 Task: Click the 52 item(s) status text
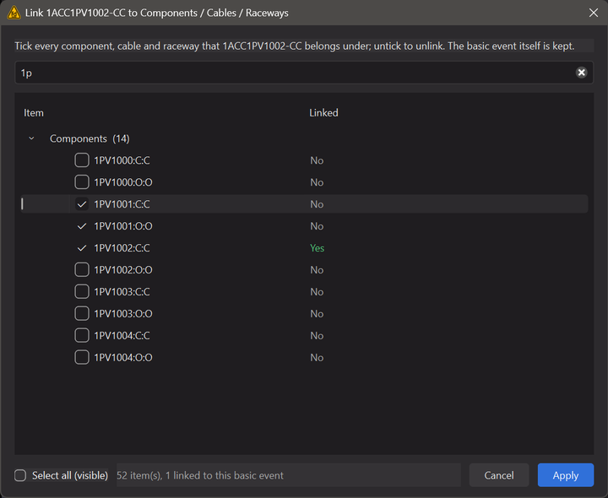(x=200, y=475)
